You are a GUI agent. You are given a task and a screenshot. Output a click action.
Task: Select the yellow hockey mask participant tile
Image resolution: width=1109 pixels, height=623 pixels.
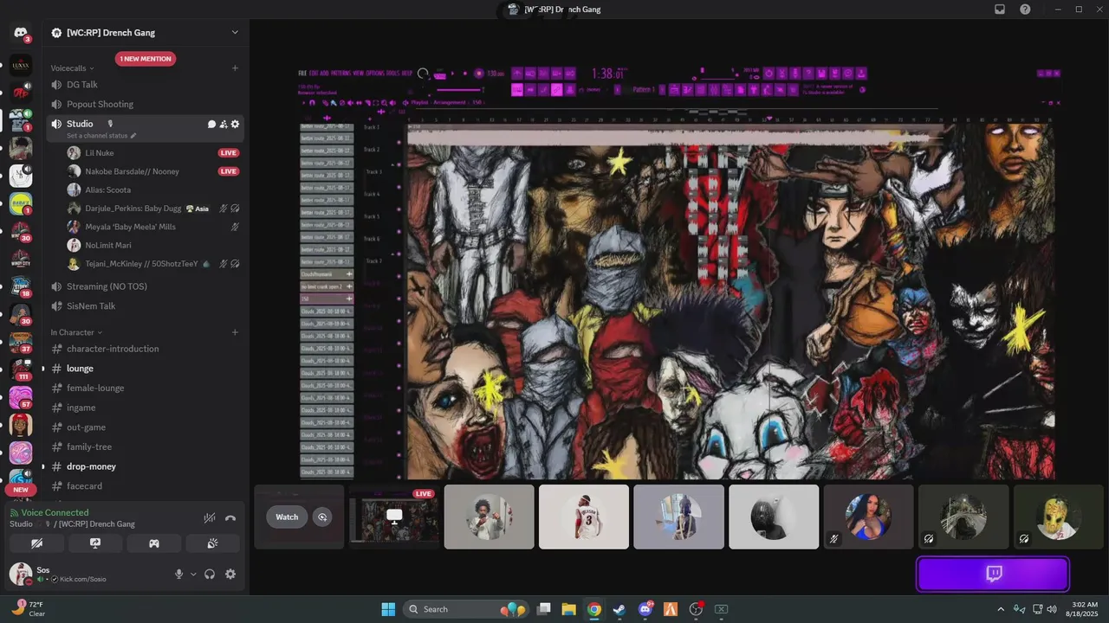click(1058, 517)
